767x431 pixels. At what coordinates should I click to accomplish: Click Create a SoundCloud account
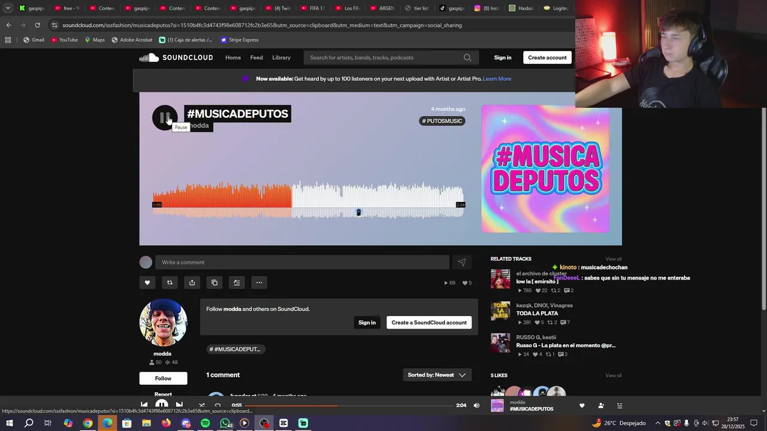pos(429,323)
